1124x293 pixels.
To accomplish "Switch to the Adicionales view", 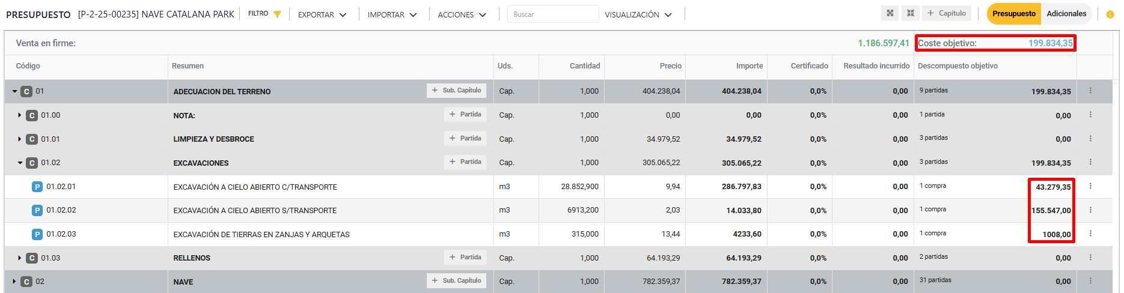I will (1066, 14).
